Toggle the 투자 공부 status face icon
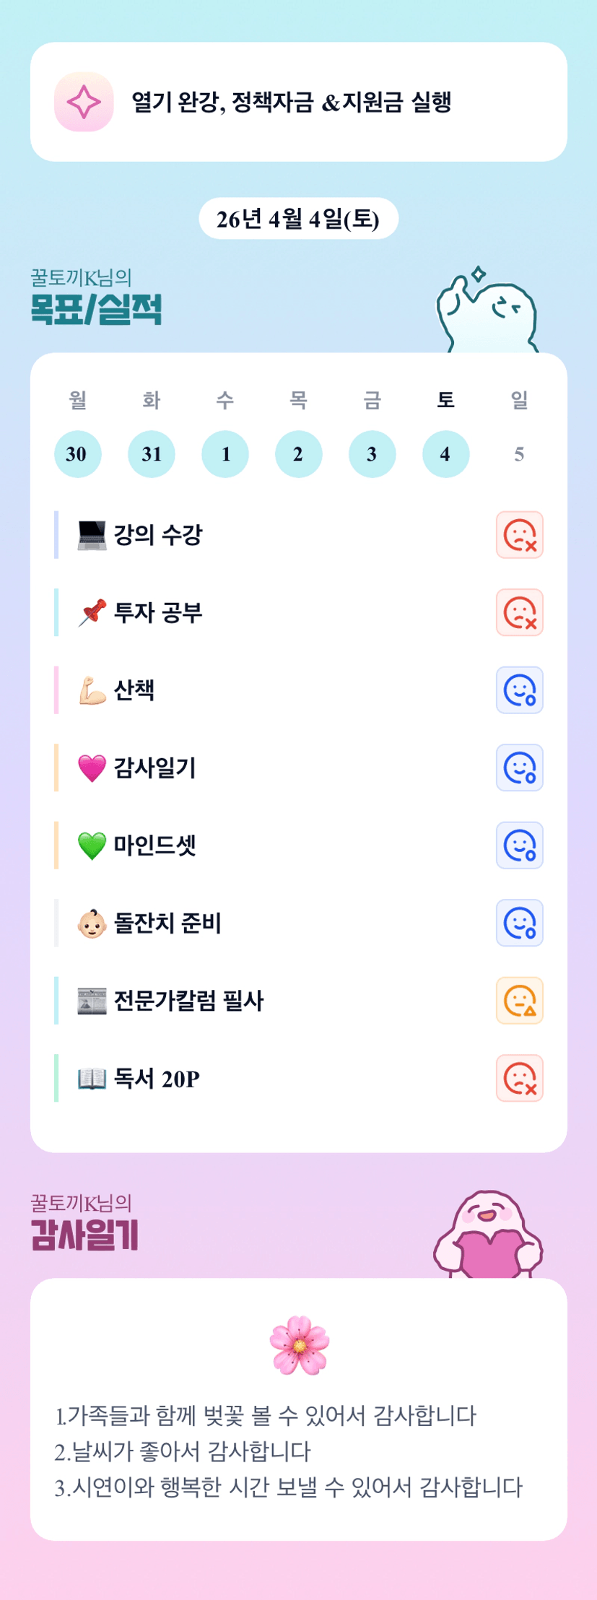The image size is (597, 1600). point(519,612)
